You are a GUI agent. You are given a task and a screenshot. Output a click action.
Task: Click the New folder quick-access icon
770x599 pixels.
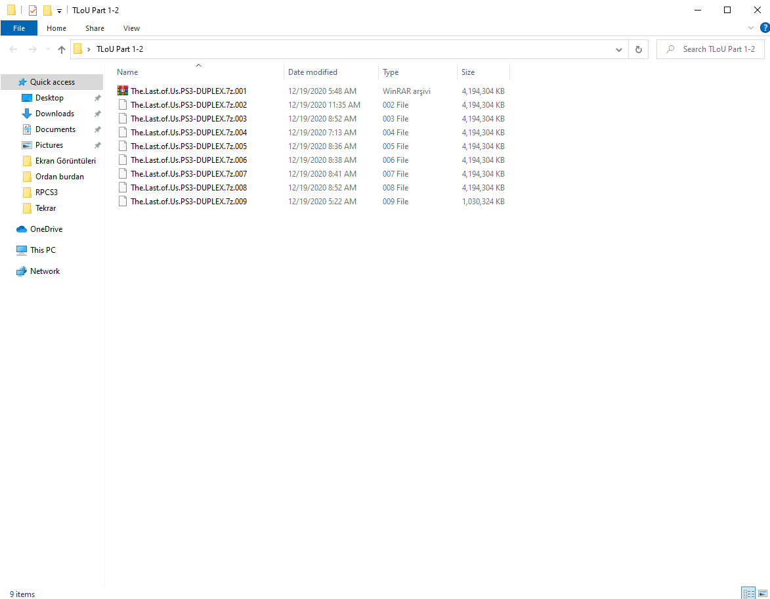coord(48,11)
